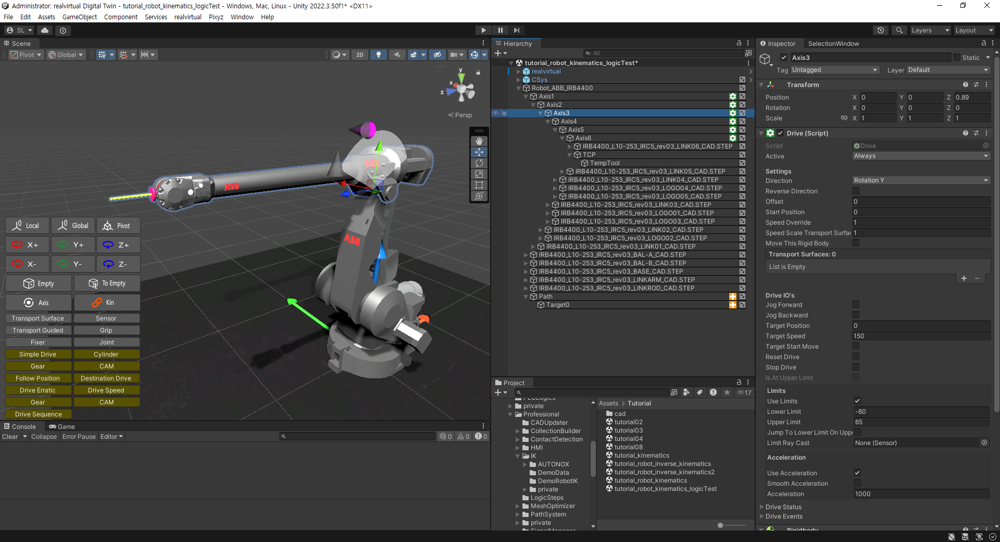Collapse the Robot_ABB_IRB4400 tree node
Image resolution: width=1000 pixels, height=542 pixels.
coord(519,88)
